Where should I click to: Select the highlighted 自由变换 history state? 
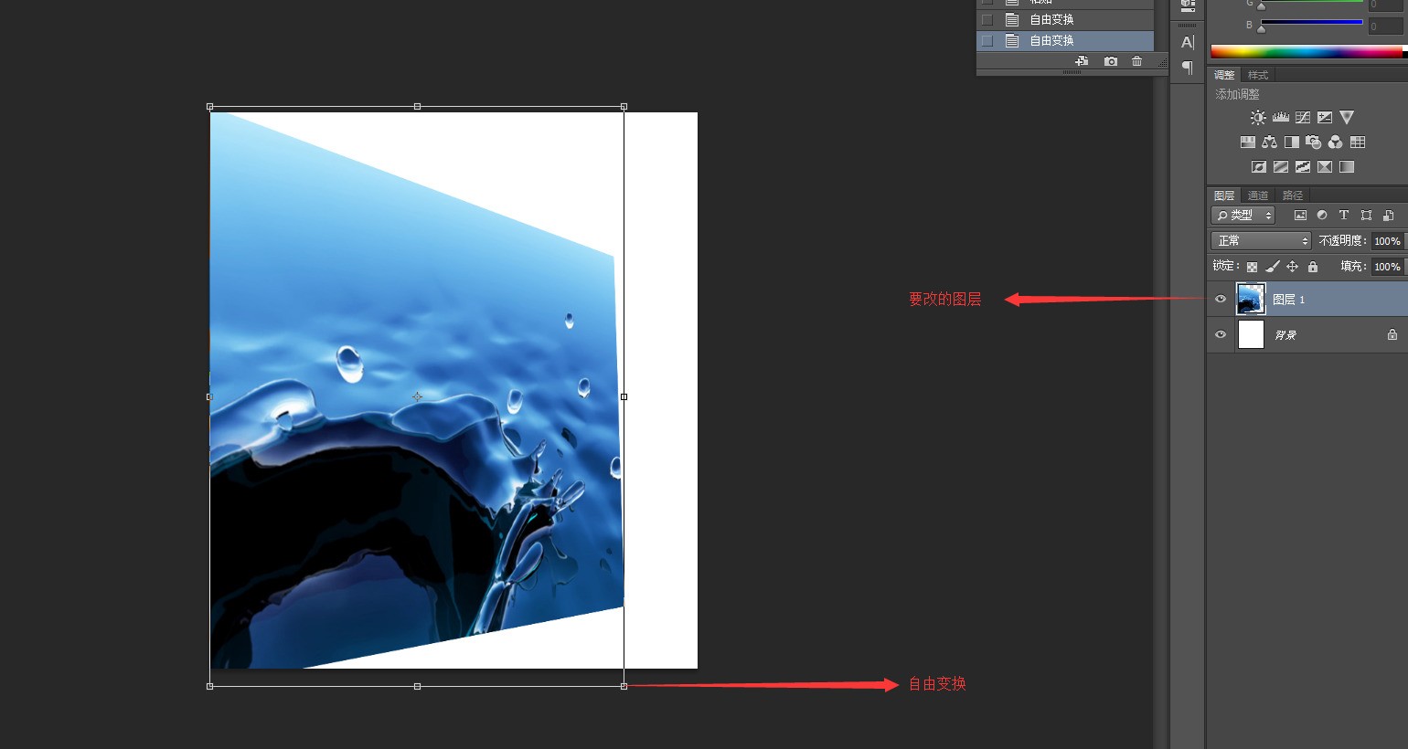pyautogui.click(x=1051, y=40)
